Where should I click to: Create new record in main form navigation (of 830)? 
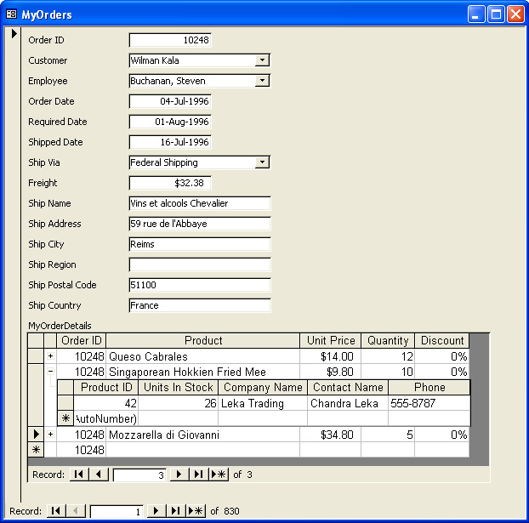point(196,511)
